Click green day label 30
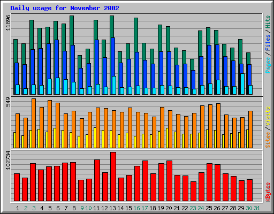The height and width of the screenshot is (214, 274). click(x=249, y=208)
